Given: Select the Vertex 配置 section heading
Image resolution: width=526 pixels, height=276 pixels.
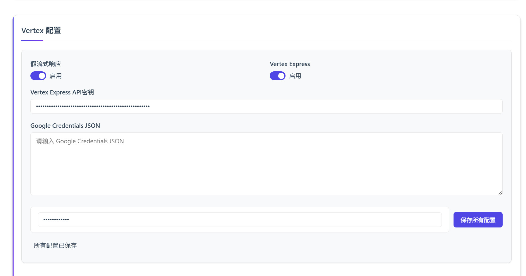Looking at the screenshot, I should pos(41,31).
